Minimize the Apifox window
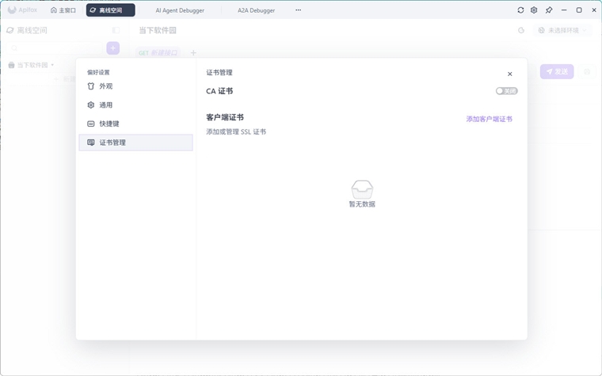602x376 pixels. 564,10
